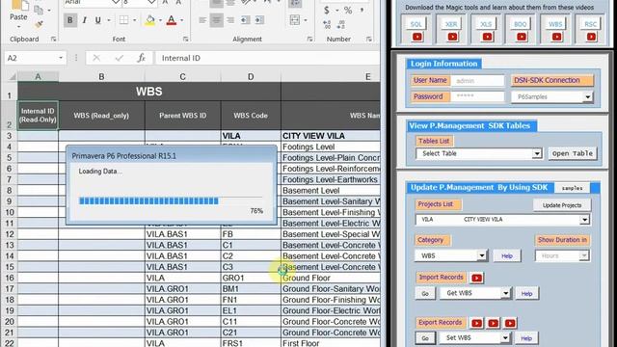
Task: Apply Percent Style format
Action: click(348, 10)
